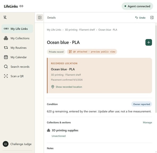
Task: Click the Private record badge
Action: [56, 52]
